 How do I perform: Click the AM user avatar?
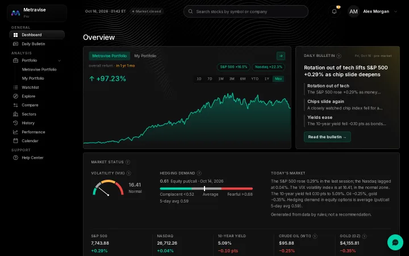[353, 11]
